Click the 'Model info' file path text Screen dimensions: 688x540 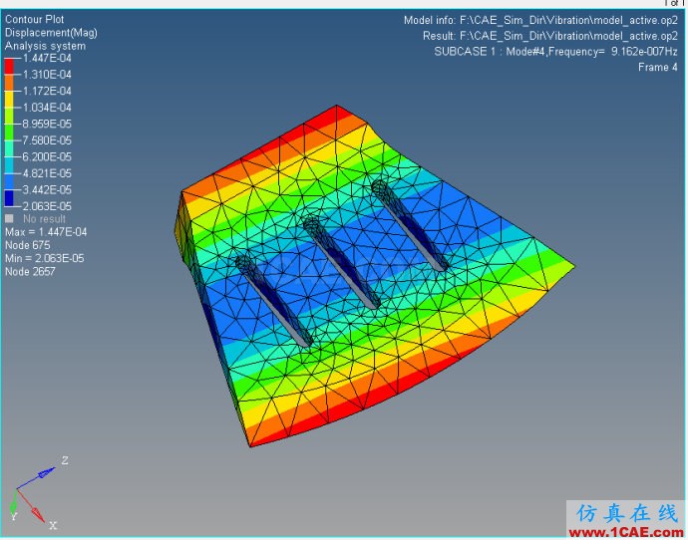(540, 21)
